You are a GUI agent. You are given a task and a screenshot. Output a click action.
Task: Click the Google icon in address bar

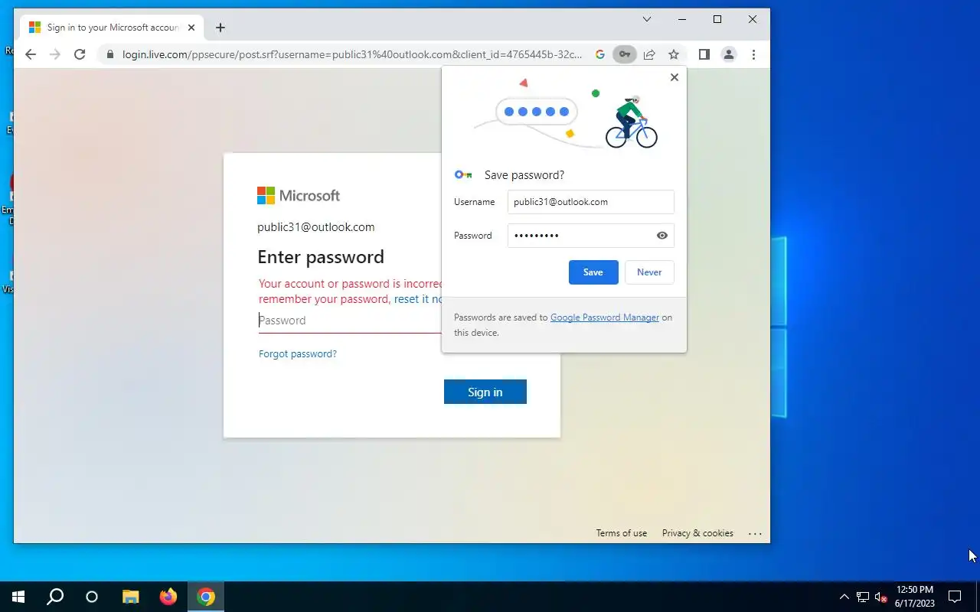coord(600,54)
